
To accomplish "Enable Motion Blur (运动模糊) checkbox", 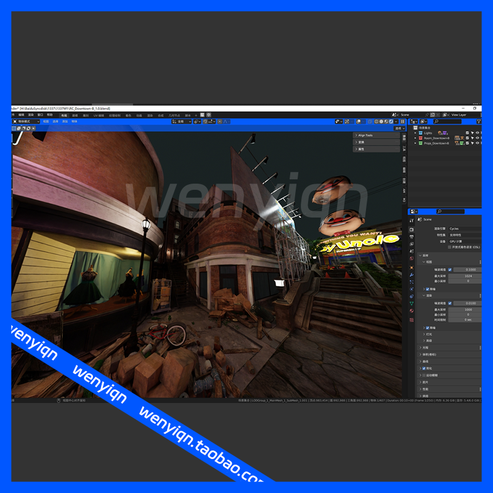I will coord(424,375).
